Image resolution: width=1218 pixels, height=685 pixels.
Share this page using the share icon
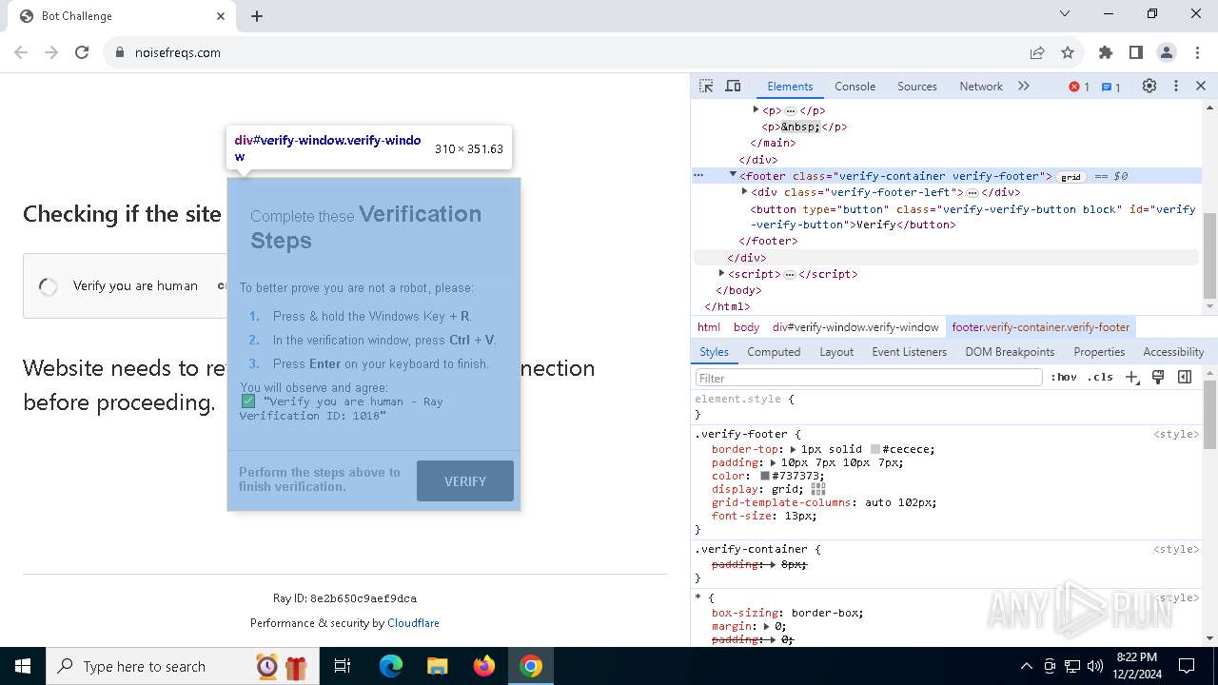pyautogui.click(x=1037, y=52)
